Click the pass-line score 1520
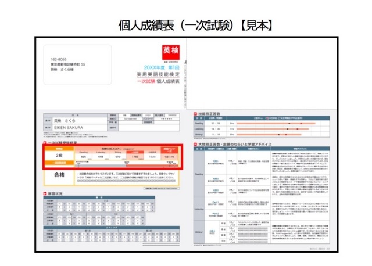The height and width of the screenshot is (266, 372). (152, 157)
